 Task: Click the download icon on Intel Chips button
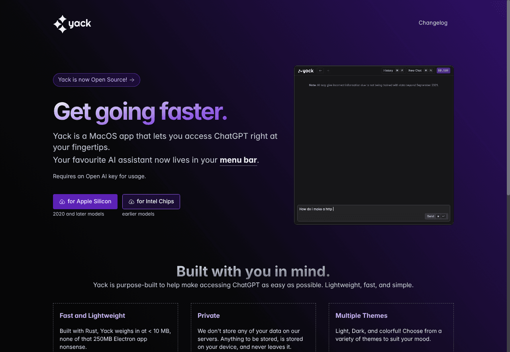pyautogui.click(x=131, y=202)
